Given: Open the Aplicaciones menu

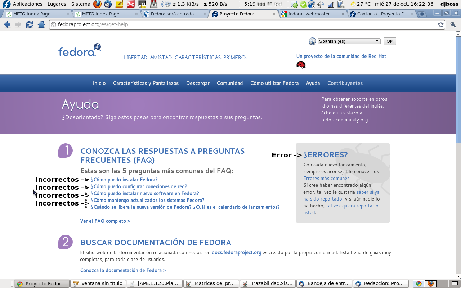Looking at the screenshot, I should 28,4.
